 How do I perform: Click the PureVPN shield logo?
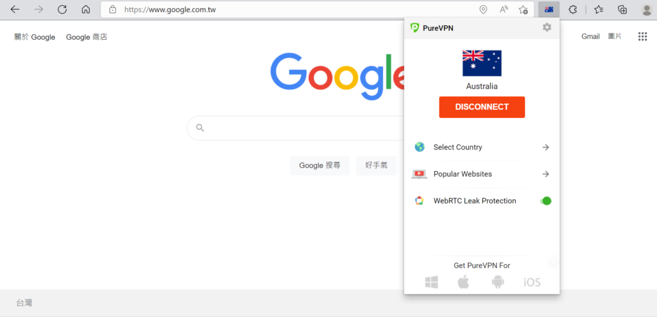415,28
